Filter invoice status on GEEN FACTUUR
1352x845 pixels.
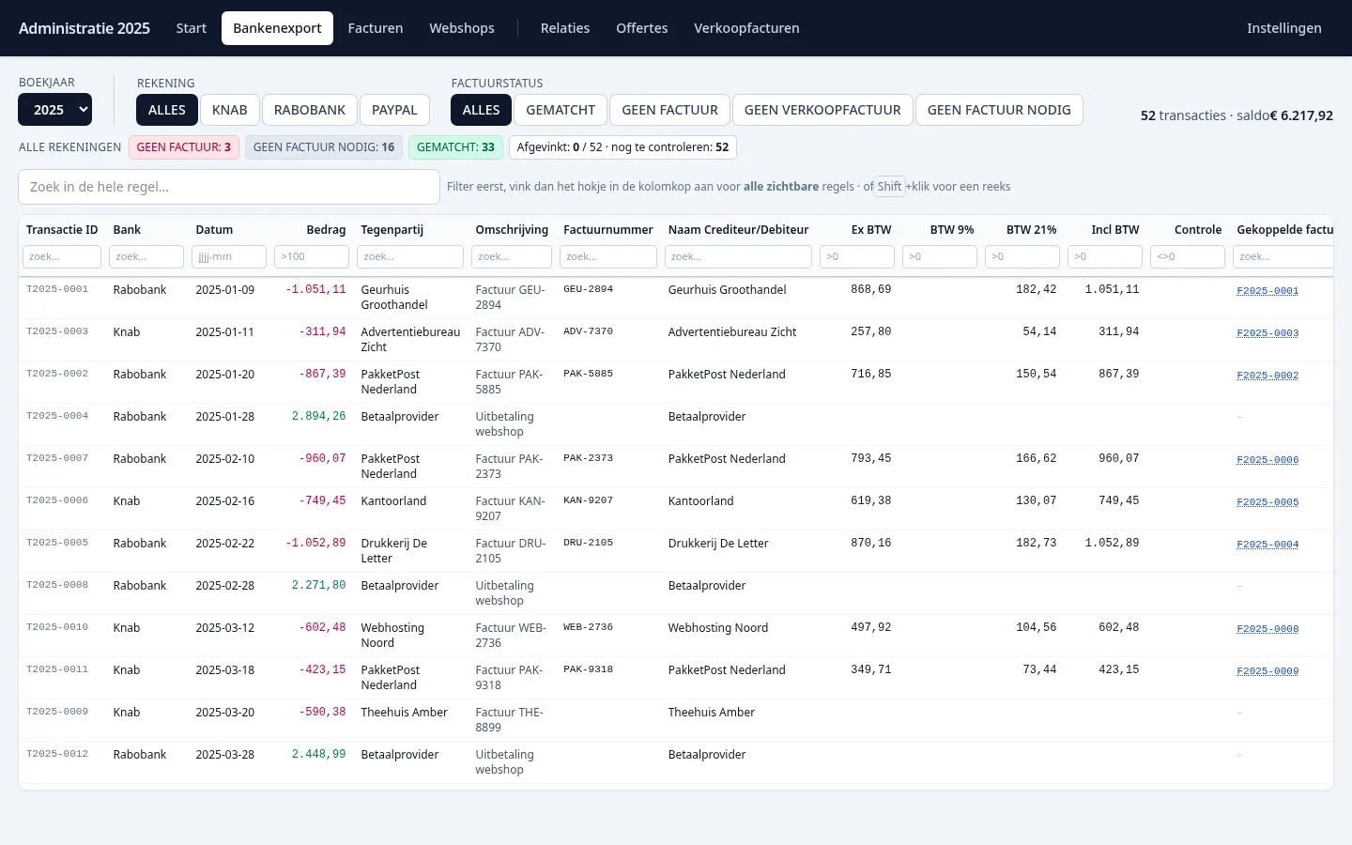point(670,110)
